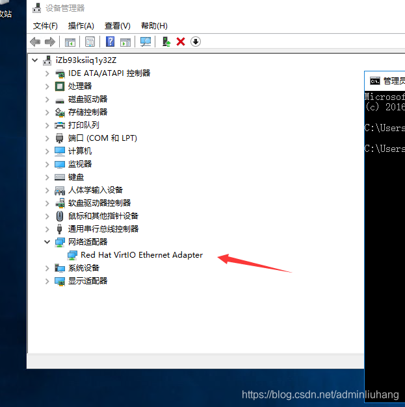Click the 监视器 display icon
Viewport: 405px width, 407px height.
(60, 165)
